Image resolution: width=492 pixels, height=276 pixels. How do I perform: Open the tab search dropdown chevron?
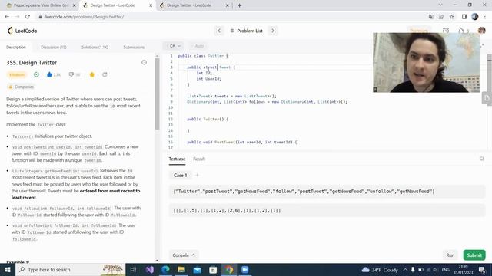(x=440, y=5)
